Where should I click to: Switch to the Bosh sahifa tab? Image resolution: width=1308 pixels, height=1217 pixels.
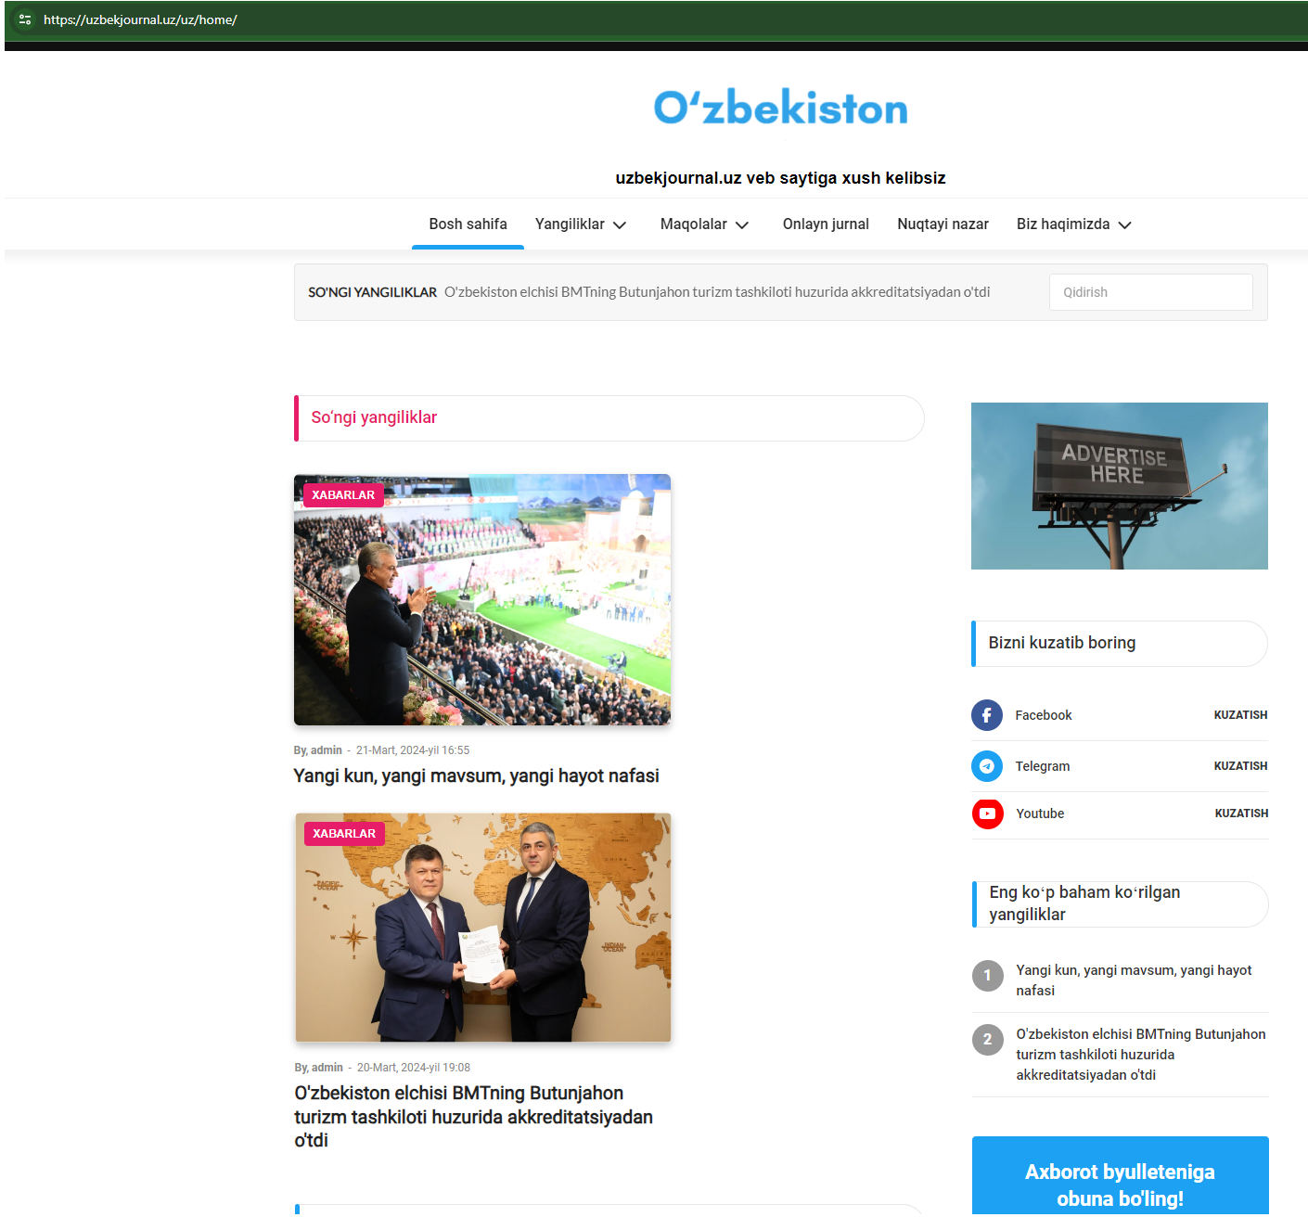click(468, 224)
